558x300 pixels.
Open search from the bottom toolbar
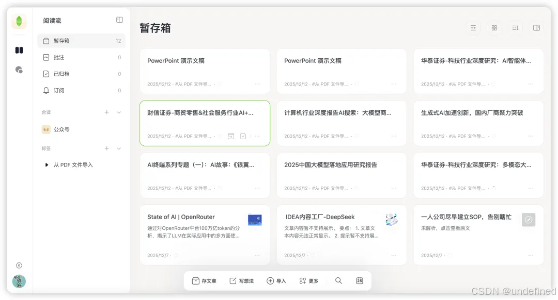338,281
